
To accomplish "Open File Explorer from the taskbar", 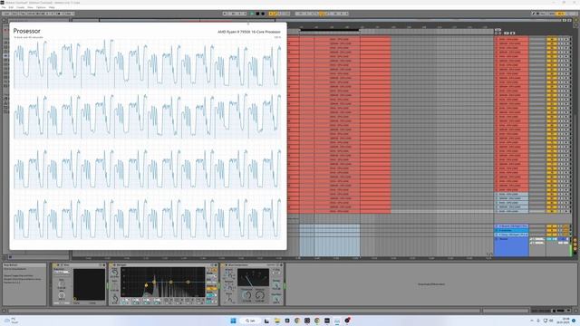I will (277, 321).
